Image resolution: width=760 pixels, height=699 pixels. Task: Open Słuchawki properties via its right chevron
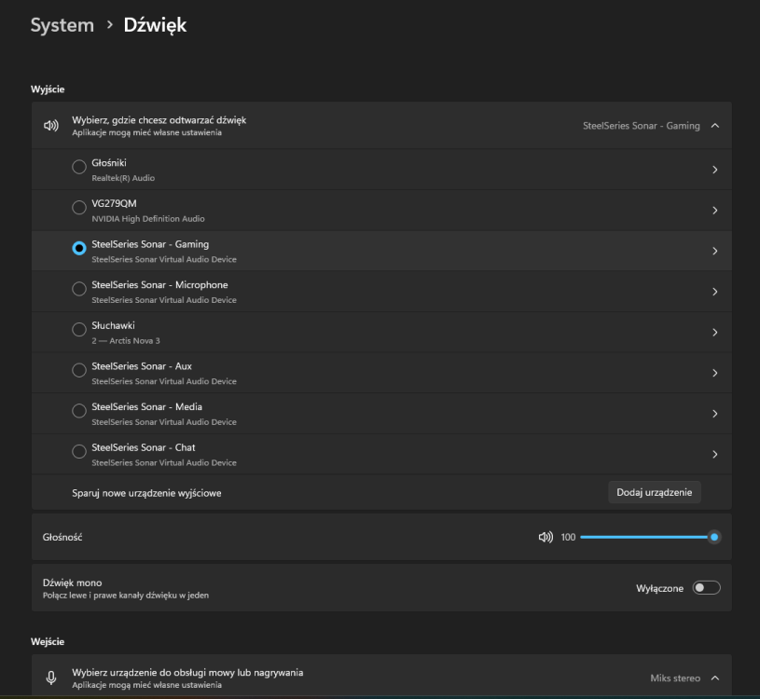click(715, 333)
